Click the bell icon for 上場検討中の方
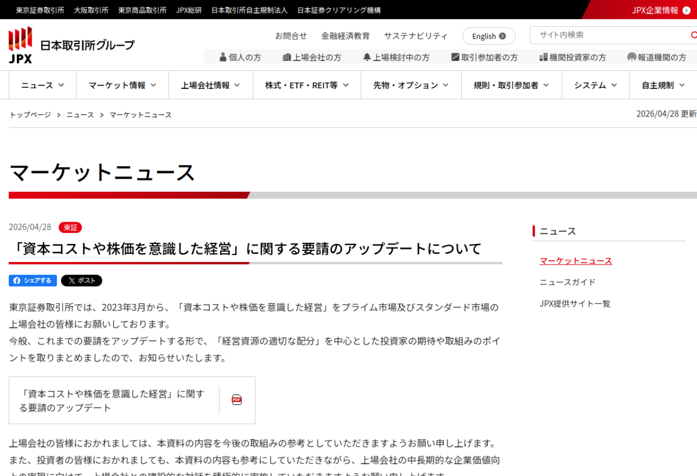This screenshot has height=476, width=697. pyautogui.click(x=367, y=57)
